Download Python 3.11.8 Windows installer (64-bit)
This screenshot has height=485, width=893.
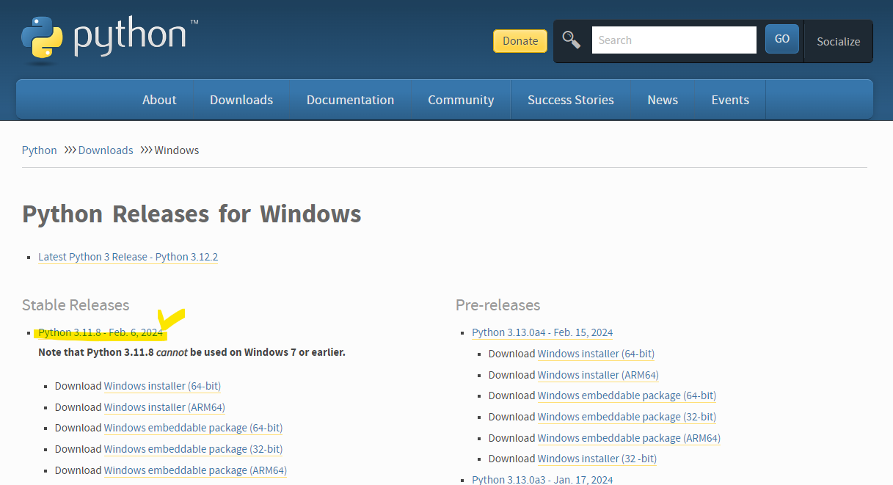tap(162, 386)
